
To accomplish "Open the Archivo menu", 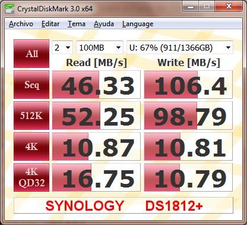I will coord(21,24).
